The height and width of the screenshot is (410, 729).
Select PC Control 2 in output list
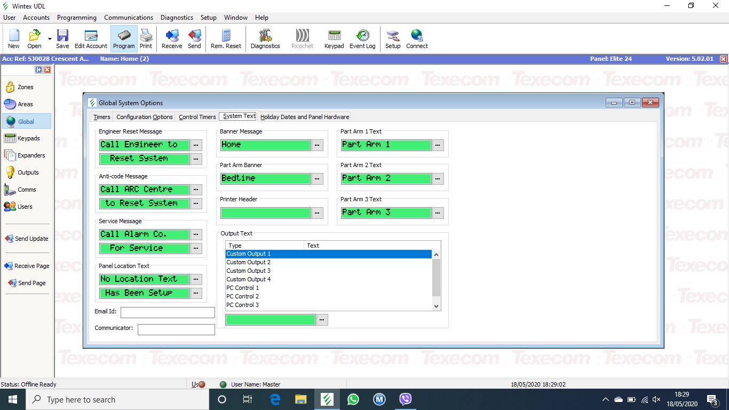[x=243, y=296]
